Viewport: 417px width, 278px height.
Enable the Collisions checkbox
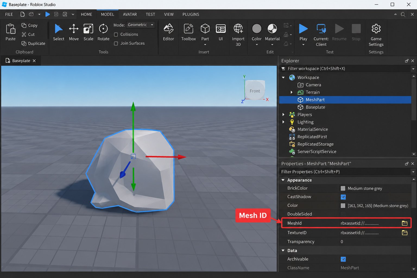(x=116, y=34)
